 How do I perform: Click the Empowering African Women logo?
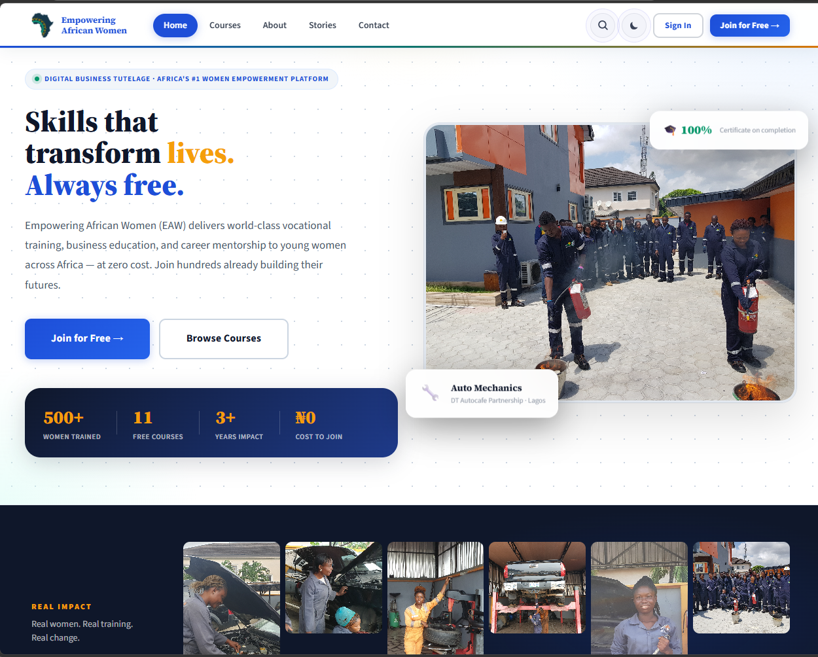click(x=78, y=25)
